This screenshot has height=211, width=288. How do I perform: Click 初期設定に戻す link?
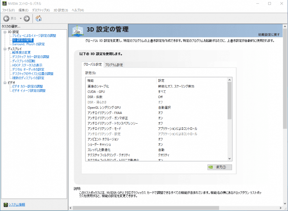[x=269, y=35]
